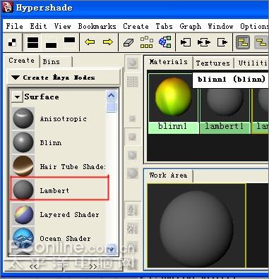Click the Lambert label in Surface list
Image resolution: width=269 pixels, height=279 pixels.
(x=54, y=190)
